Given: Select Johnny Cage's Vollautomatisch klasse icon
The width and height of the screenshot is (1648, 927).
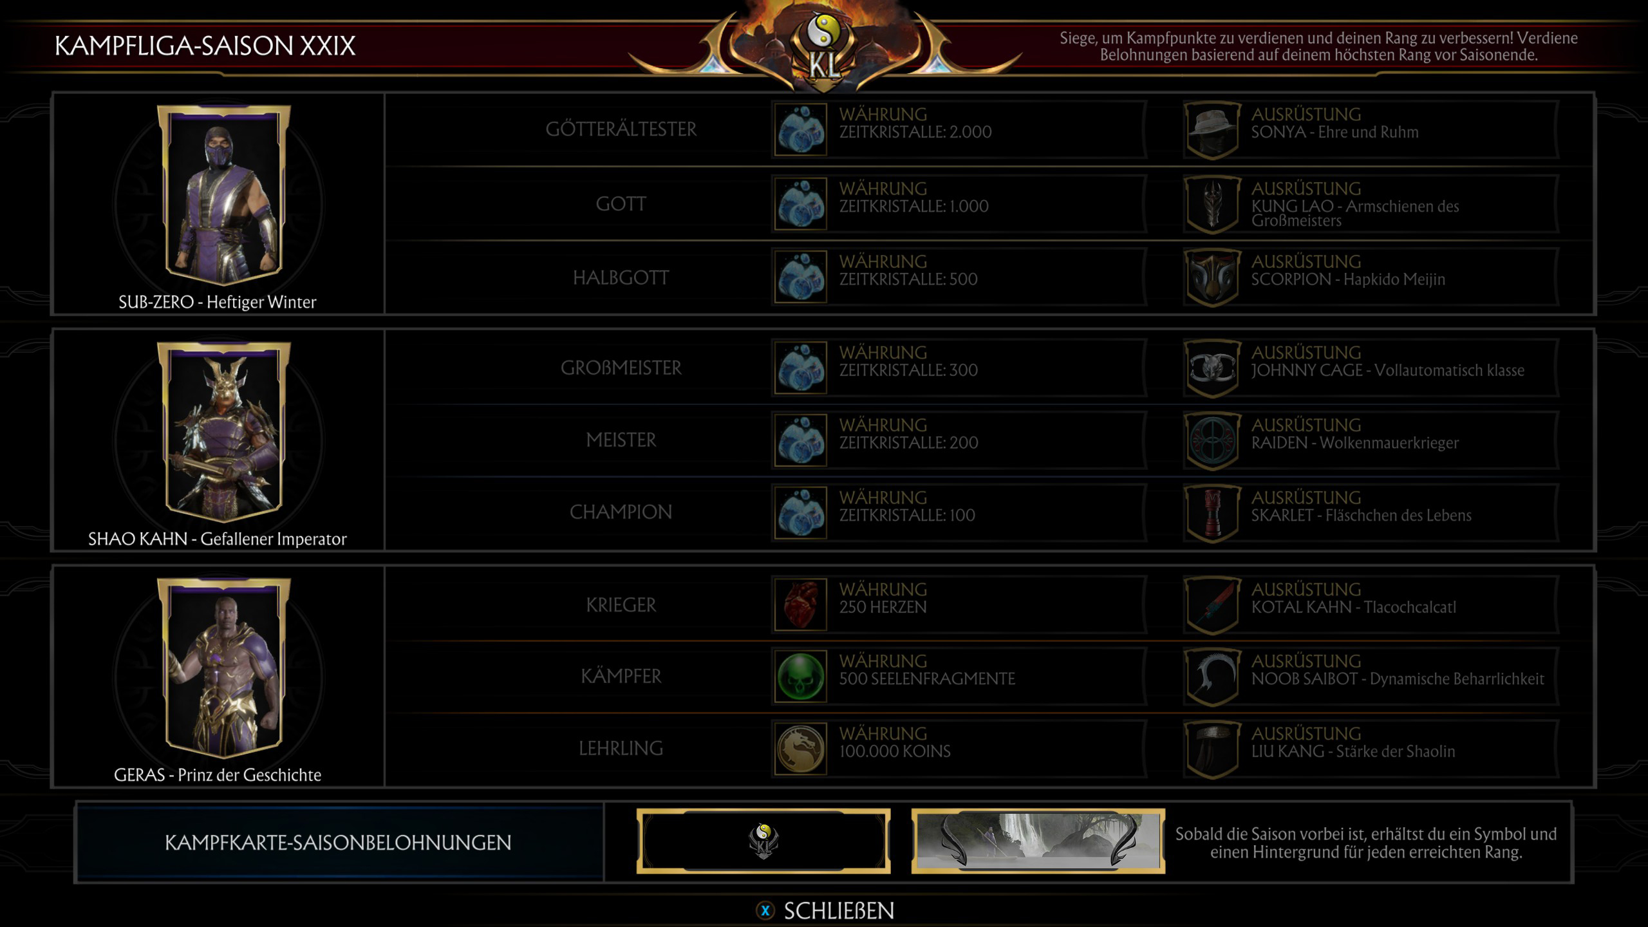Looking at the screenshot, I should (1213, 368).
